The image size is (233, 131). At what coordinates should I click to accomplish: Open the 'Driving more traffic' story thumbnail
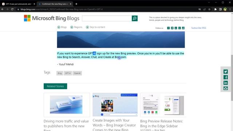click(67, 105)
